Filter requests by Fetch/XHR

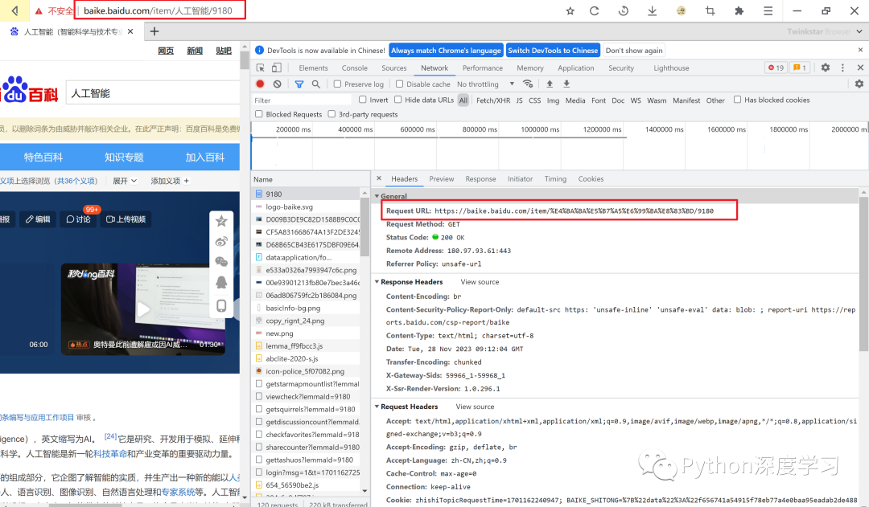point(493,100)
